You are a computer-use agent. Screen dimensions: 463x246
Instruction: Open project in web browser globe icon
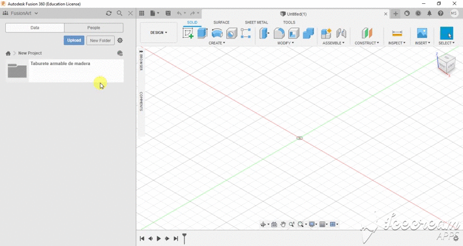click(x=120, y=53)
